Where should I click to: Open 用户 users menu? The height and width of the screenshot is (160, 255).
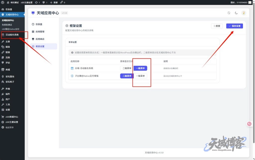(x=12, y=99)
